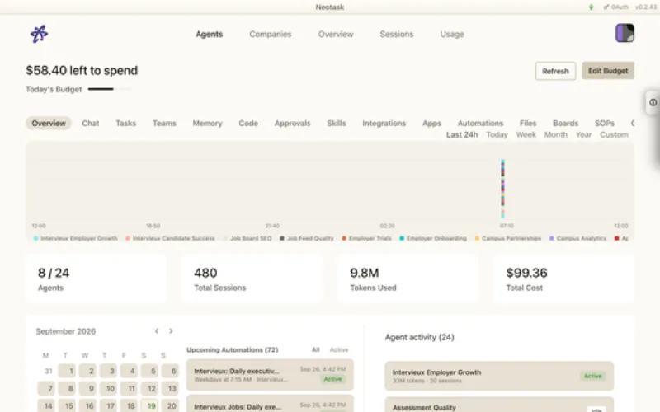
Task: Open Intervieux: Daily executiv... automation card
Action: (x=270, y=375)
